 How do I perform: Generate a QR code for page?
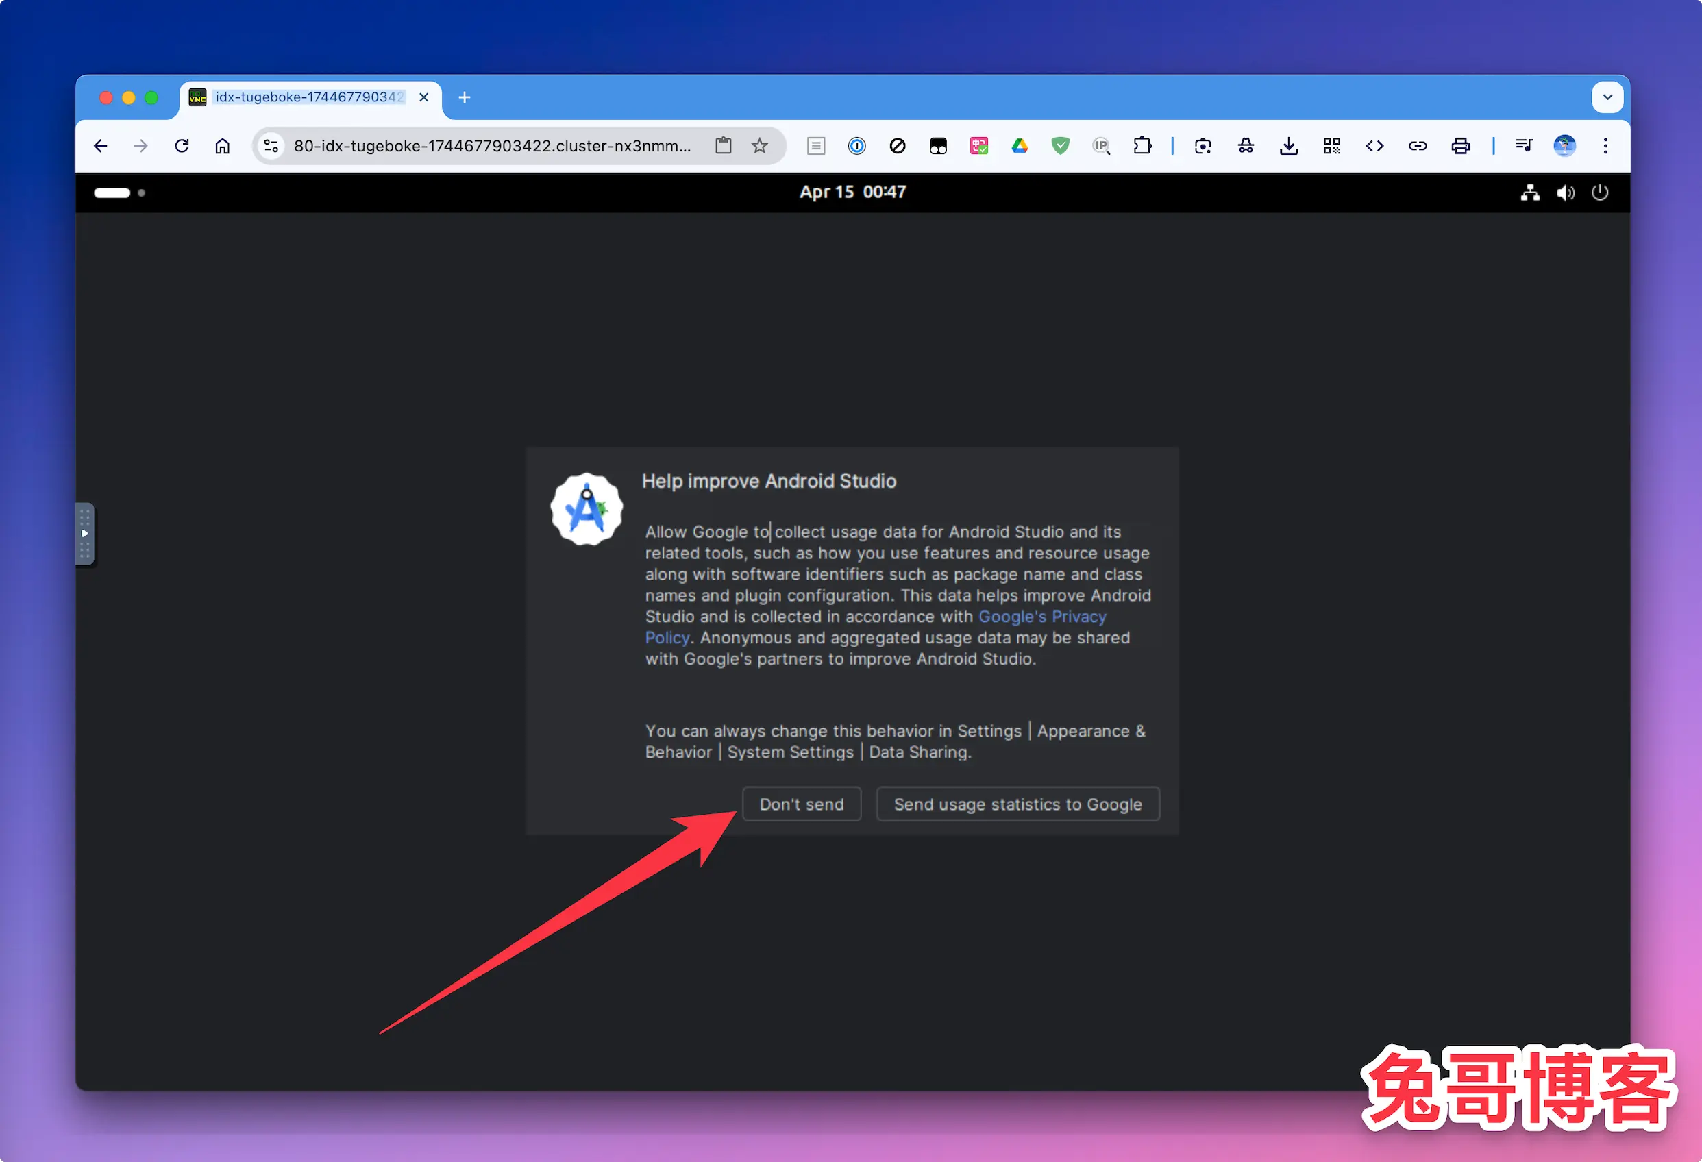pyautogui.click(x=1332, y=146)
